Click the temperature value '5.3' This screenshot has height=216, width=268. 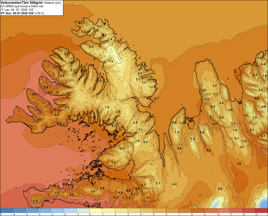(x=133, y=194)
